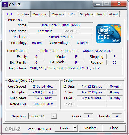Click the Close button at bottom
The height and width of the screenshot is (135, 129).
[114, 128]
